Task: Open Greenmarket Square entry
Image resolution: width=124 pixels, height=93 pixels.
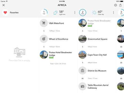Action: pos(97,39)
